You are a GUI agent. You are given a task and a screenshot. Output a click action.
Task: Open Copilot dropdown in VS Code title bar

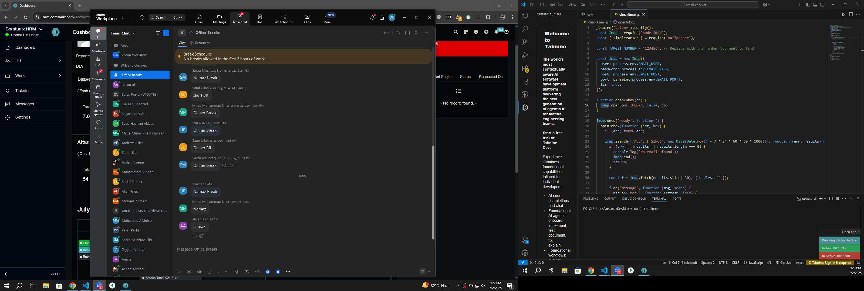pyautogui.click(x=769, y=5)
